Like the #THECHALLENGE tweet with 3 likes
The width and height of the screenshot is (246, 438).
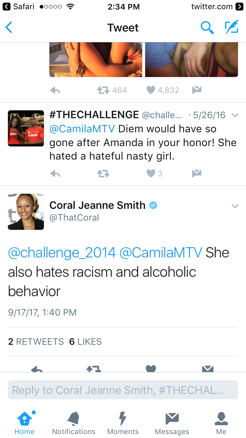(151, 173)
